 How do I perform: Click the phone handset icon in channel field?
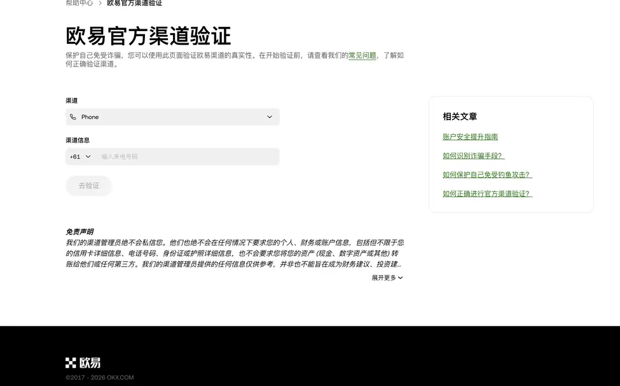[x=72, y=116]
